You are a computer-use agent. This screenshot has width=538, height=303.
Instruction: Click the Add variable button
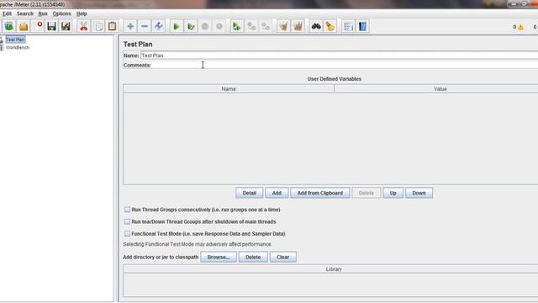[277, 193]
